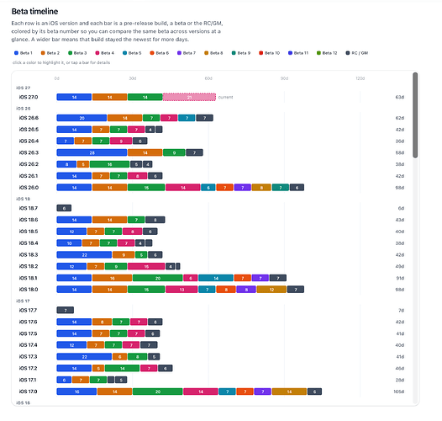Toggle the Beta 12 legend color
This screenshot has height=421, width=442.
coord(327,53)
